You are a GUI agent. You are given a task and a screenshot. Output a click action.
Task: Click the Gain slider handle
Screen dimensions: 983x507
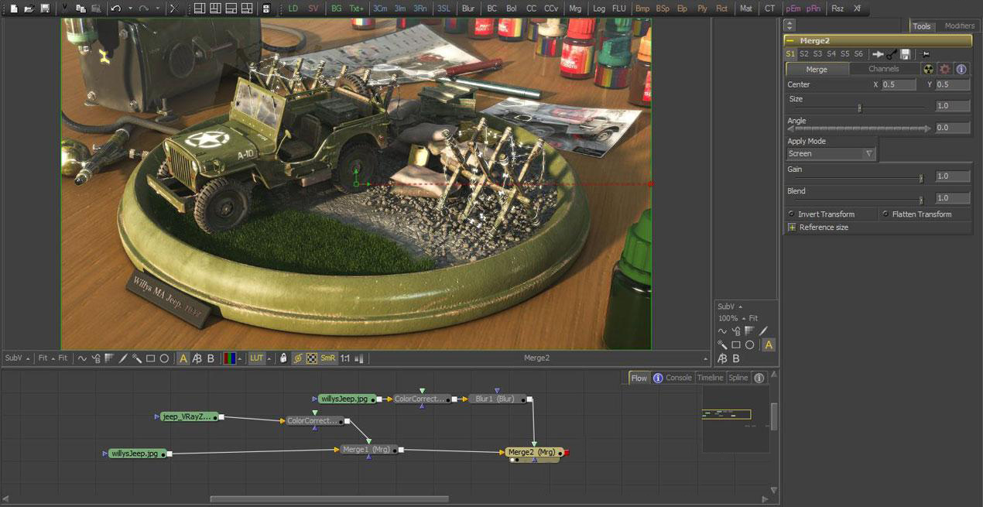(920, 178)
